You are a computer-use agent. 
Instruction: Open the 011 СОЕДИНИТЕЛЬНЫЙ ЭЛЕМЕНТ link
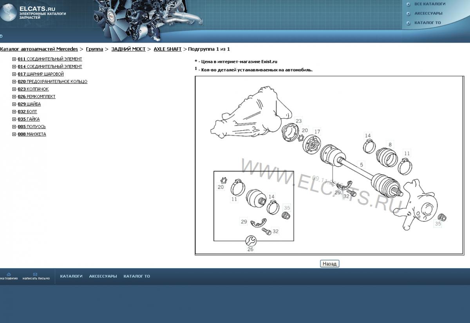(x=50, y=59)
